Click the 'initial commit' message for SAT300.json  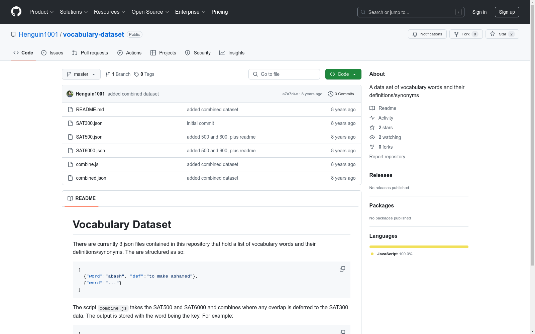click(200, 123)
